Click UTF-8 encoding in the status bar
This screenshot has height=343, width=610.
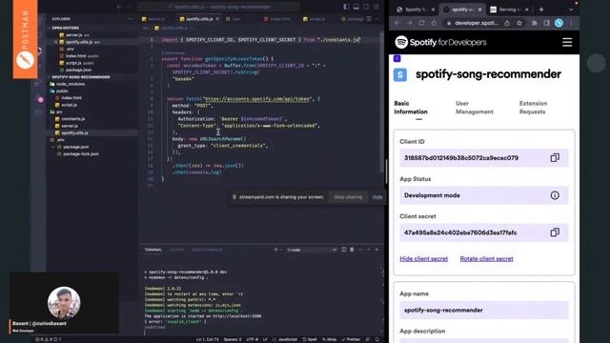[x=252, y=339]
